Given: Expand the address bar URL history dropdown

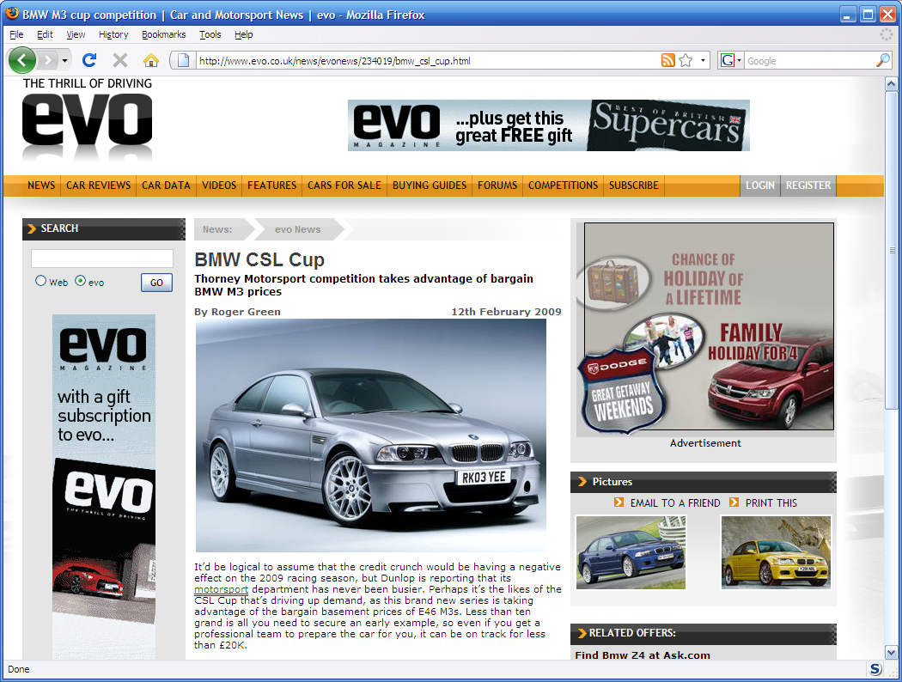Looking at the screenshot, I should [x=703, y=60].
